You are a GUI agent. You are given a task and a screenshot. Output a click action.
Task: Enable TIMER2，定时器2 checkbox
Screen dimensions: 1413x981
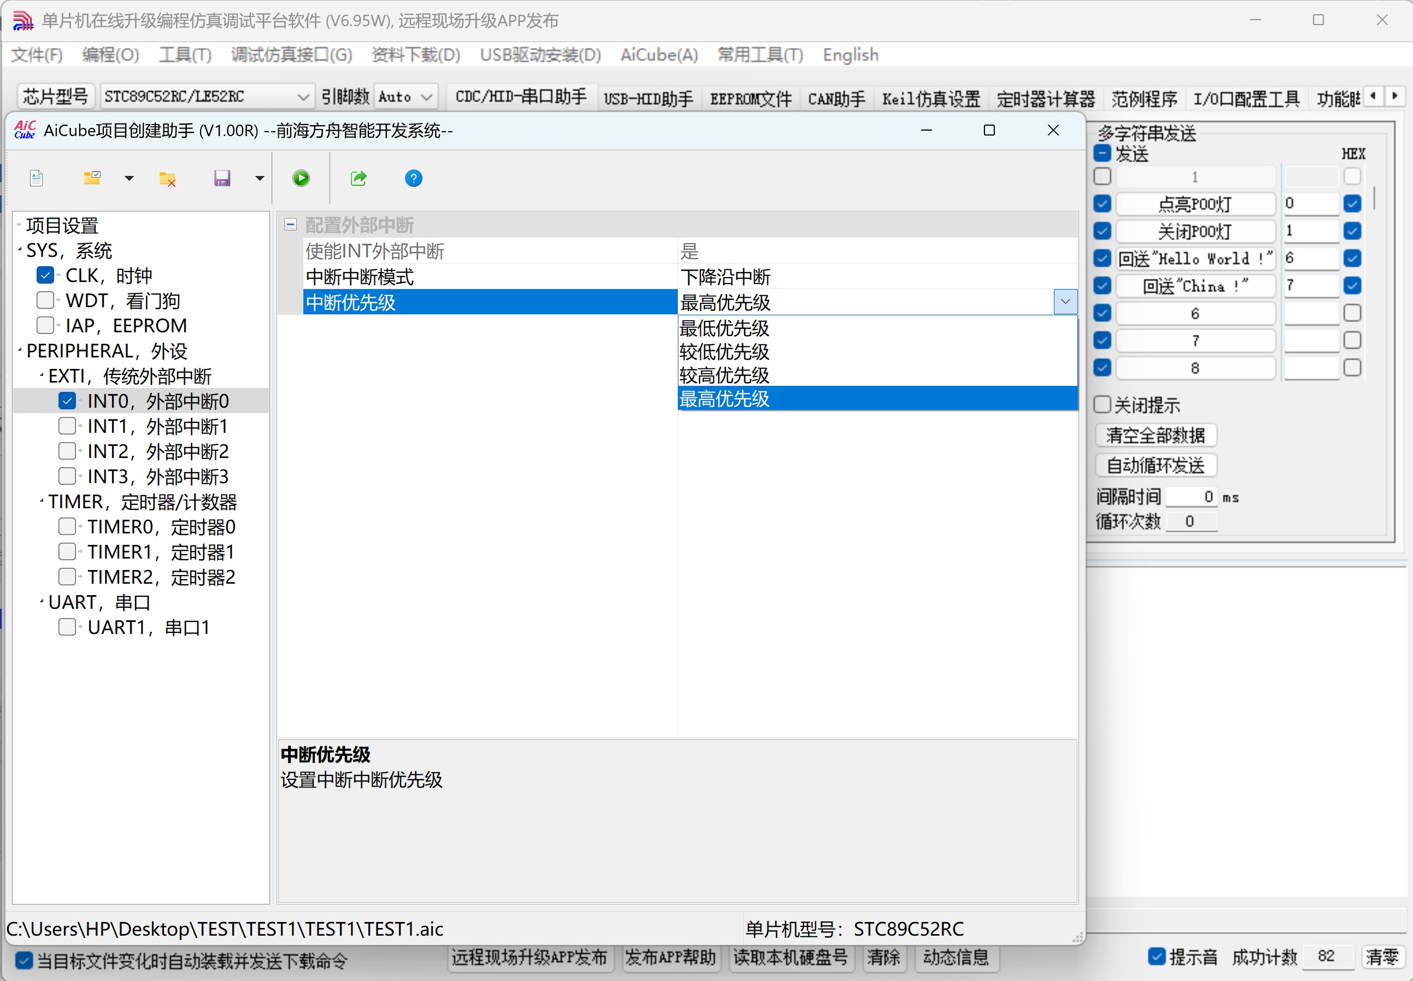(67, 577)
